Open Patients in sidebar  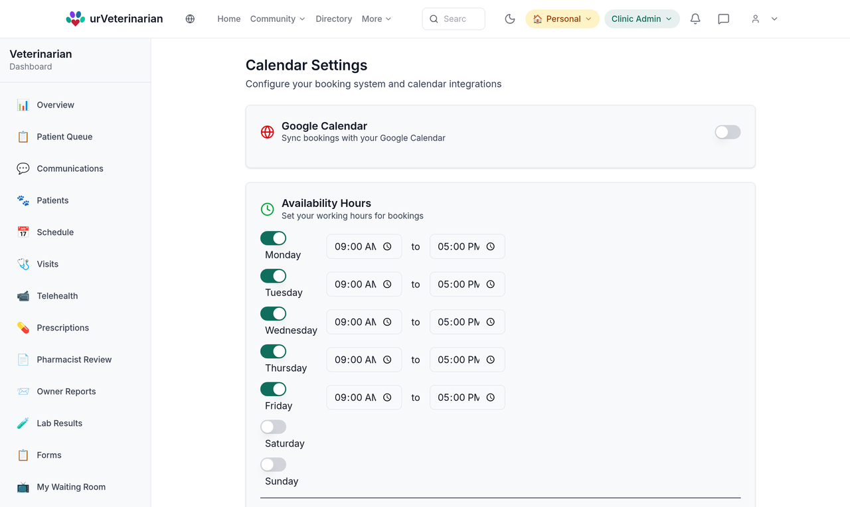pyautogui.click(x=75, y=200)
